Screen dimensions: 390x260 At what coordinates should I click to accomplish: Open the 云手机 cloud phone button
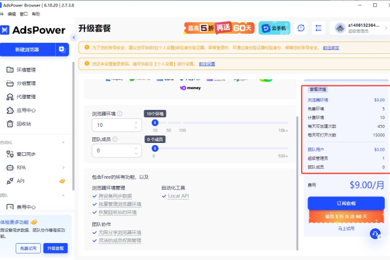coord(274,28)
